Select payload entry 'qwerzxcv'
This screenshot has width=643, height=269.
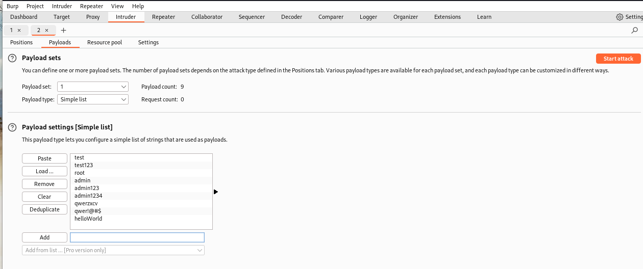[141, 203]
